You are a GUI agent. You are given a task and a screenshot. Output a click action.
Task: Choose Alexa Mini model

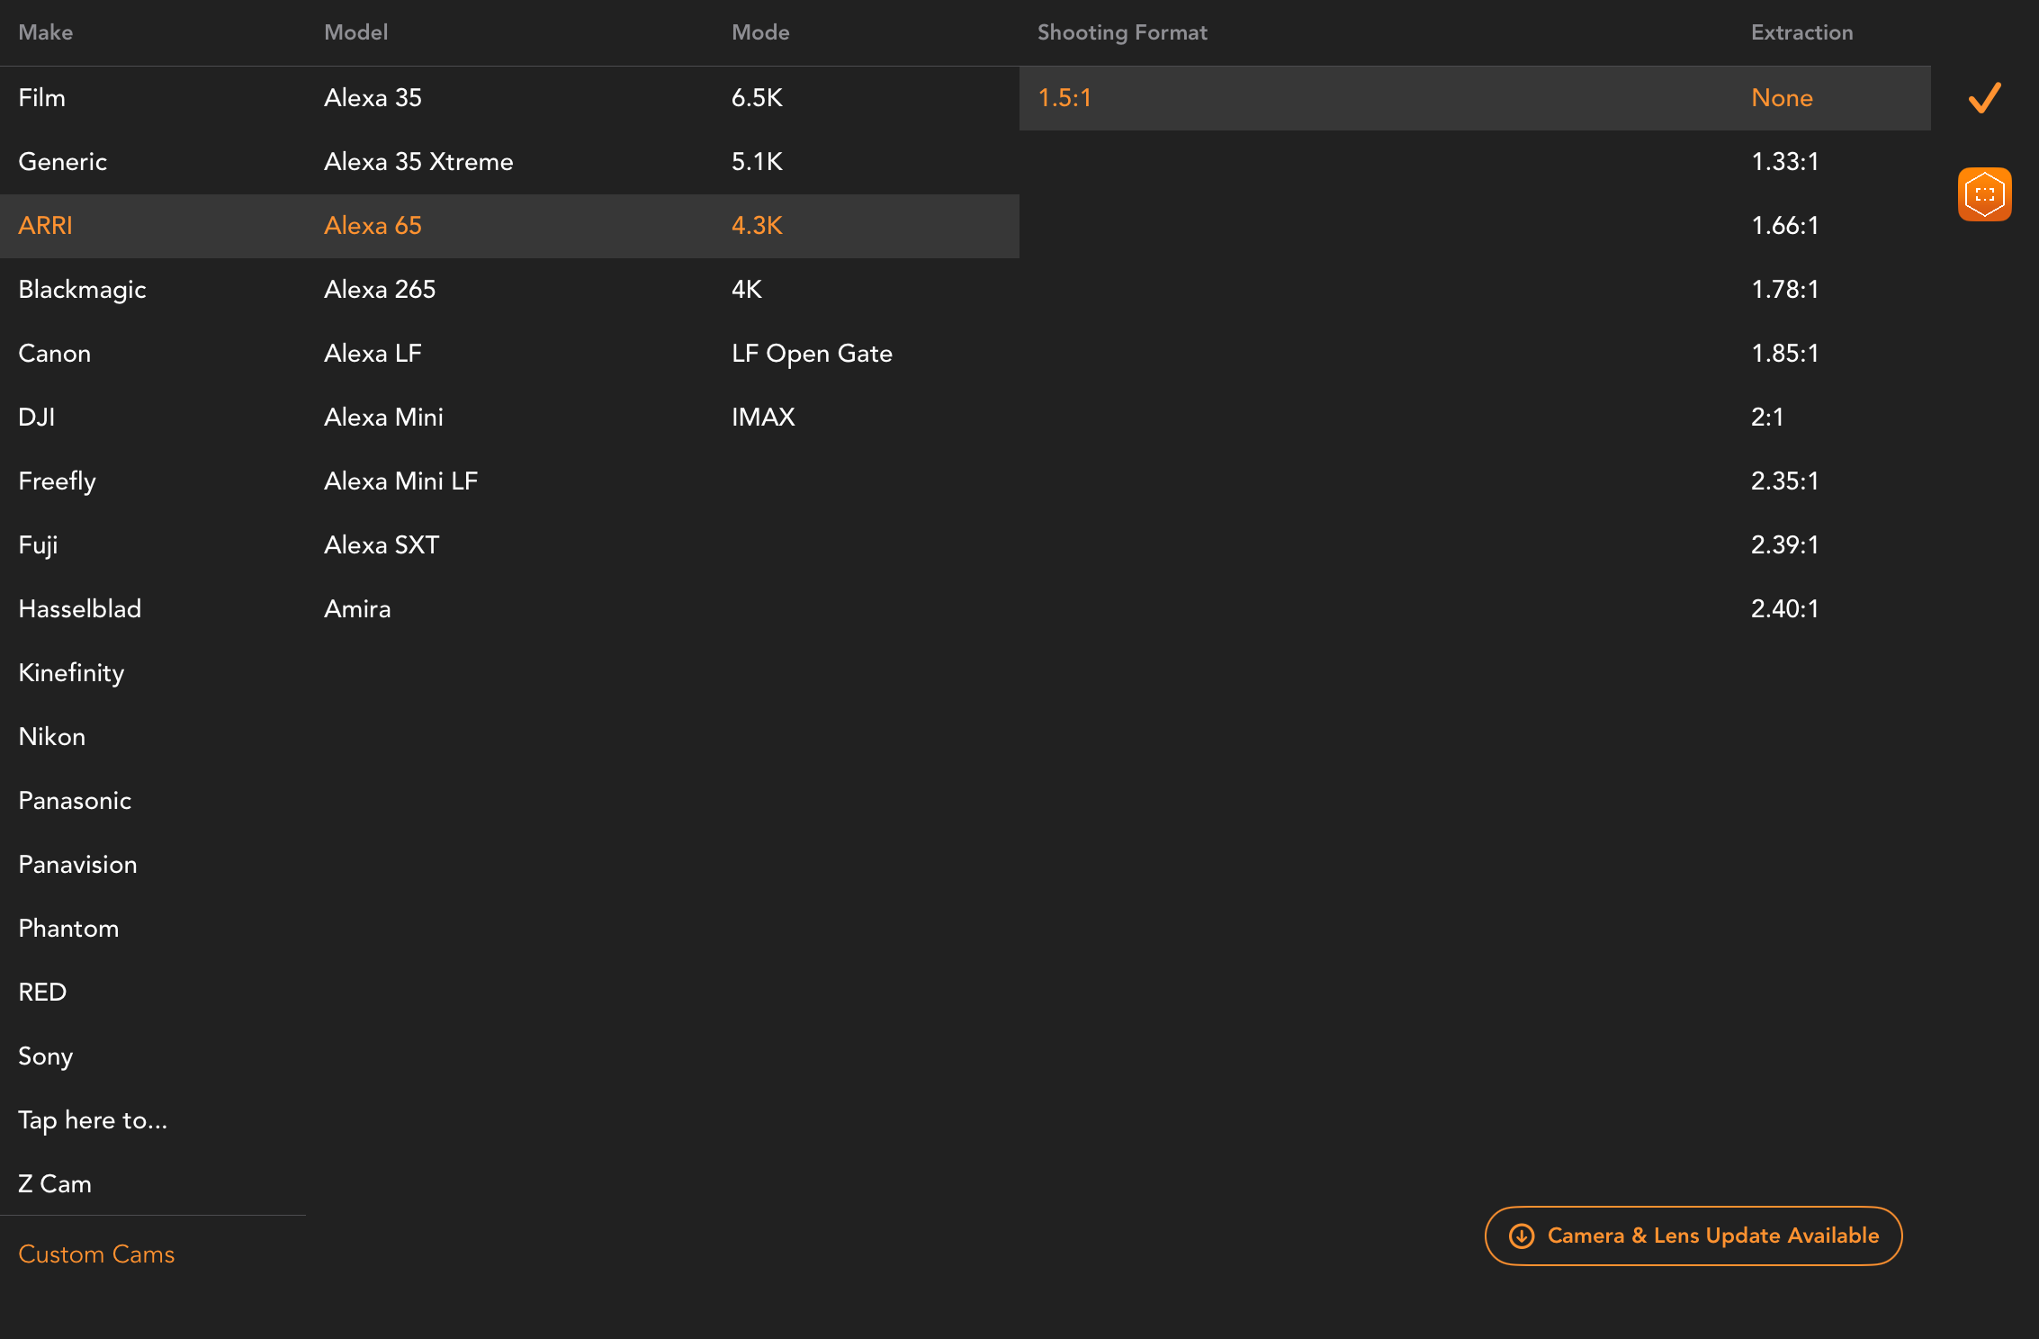(x=509, y=418)
